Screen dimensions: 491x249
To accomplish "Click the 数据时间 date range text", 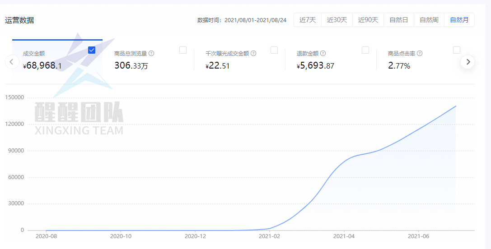I will [x=242, y=20].
